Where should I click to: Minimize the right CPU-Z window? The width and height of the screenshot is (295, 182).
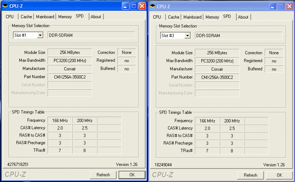[273, 6]
